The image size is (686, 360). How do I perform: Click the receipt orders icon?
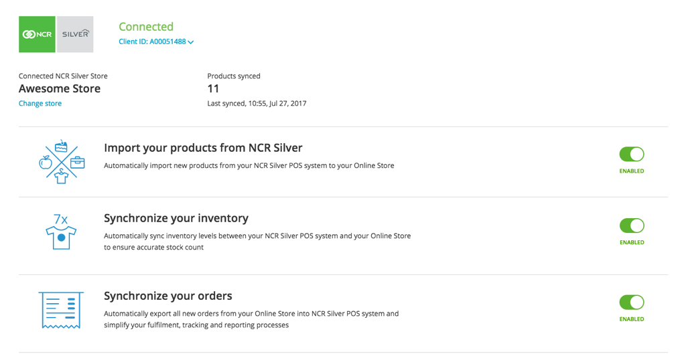[61, 310]
